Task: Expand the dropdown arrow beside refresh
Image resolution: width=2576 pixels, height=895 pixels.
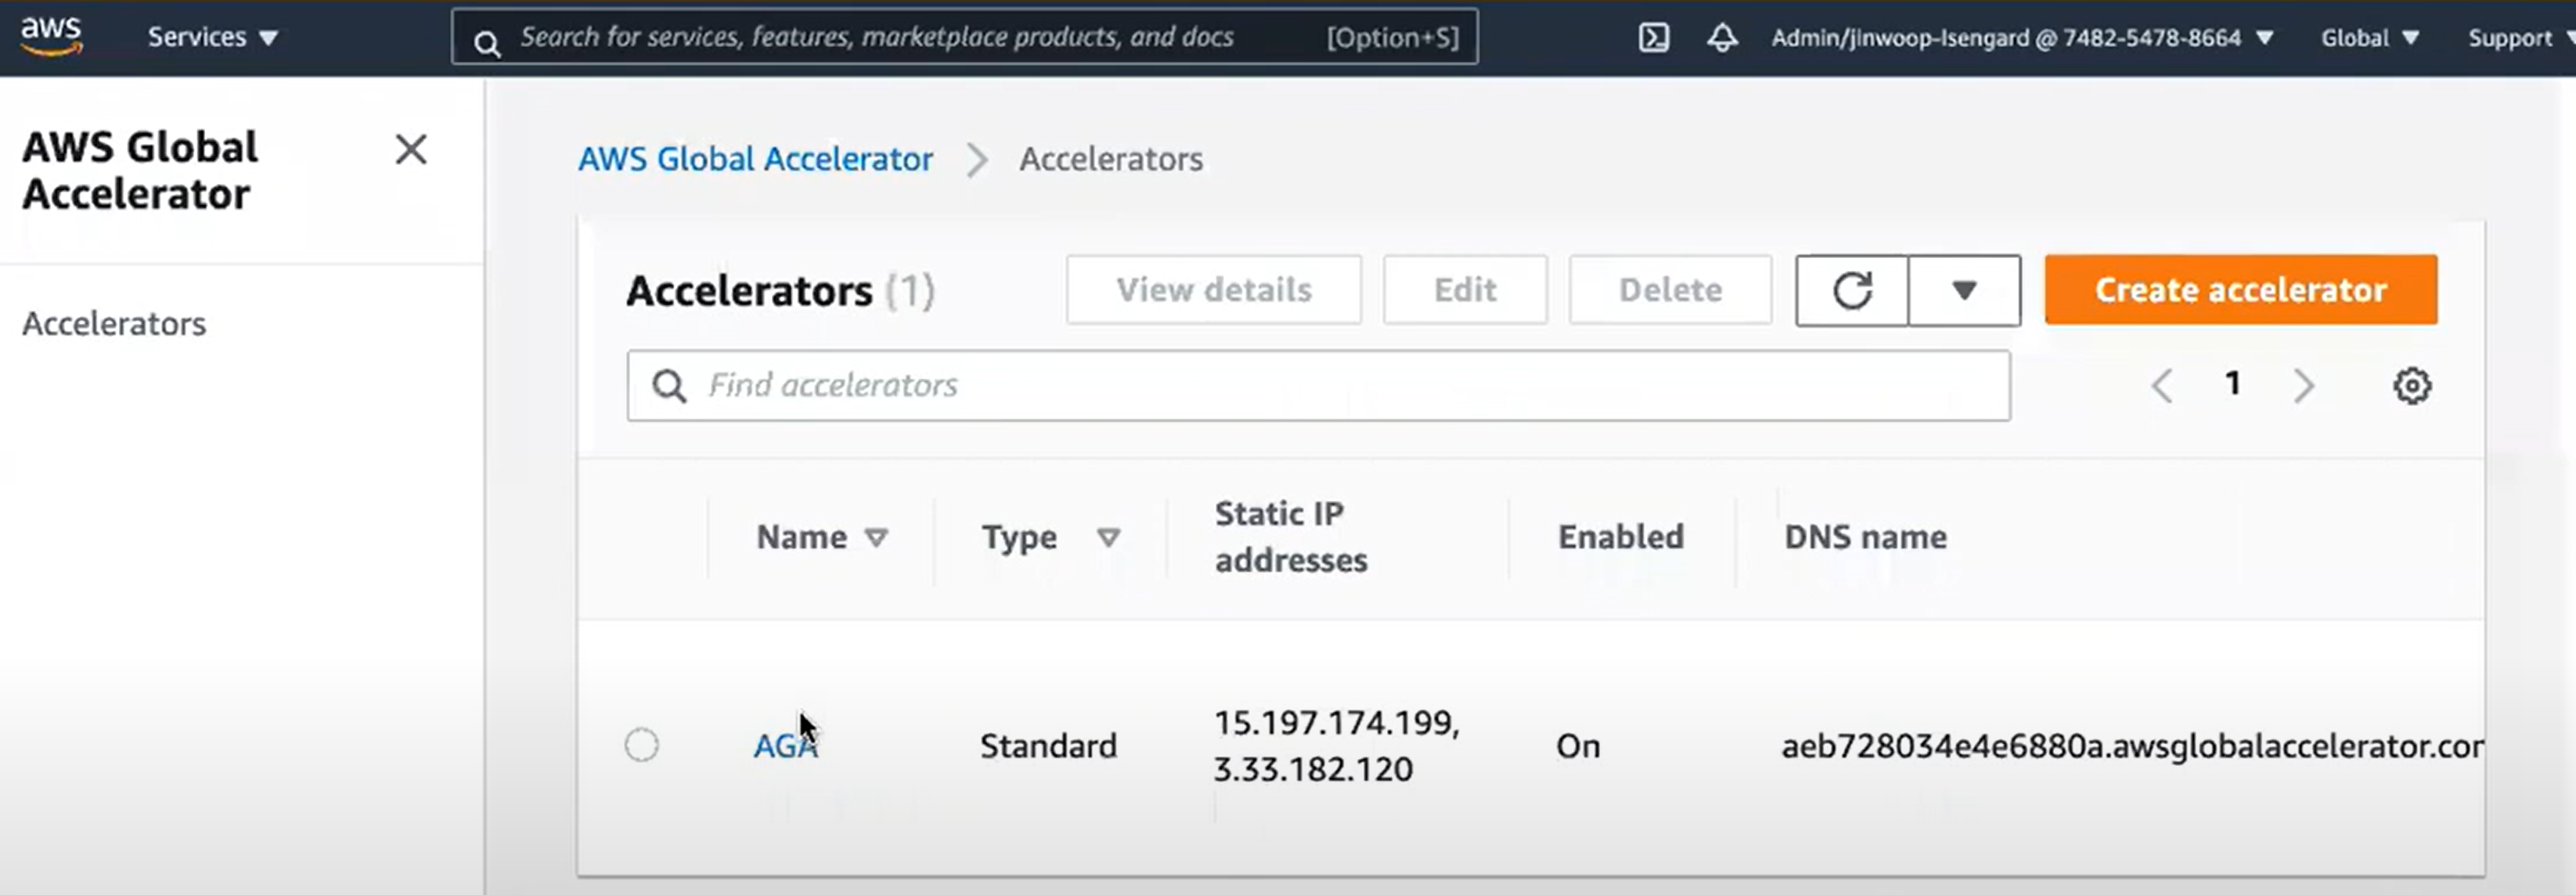Action: pos(1963,290)
